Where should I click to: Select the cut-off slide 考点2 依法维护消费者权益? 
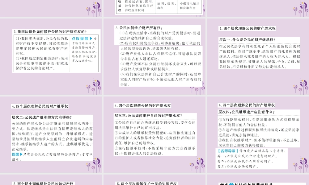tap(258, 180)
